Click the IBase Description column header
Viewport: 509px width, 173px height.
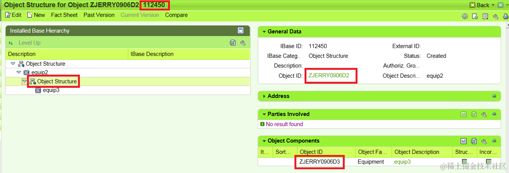point(189,54)
